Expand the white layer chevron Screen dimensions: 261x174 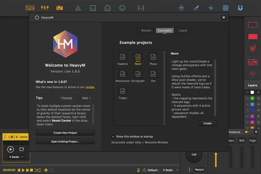click(x=247, y=92)
